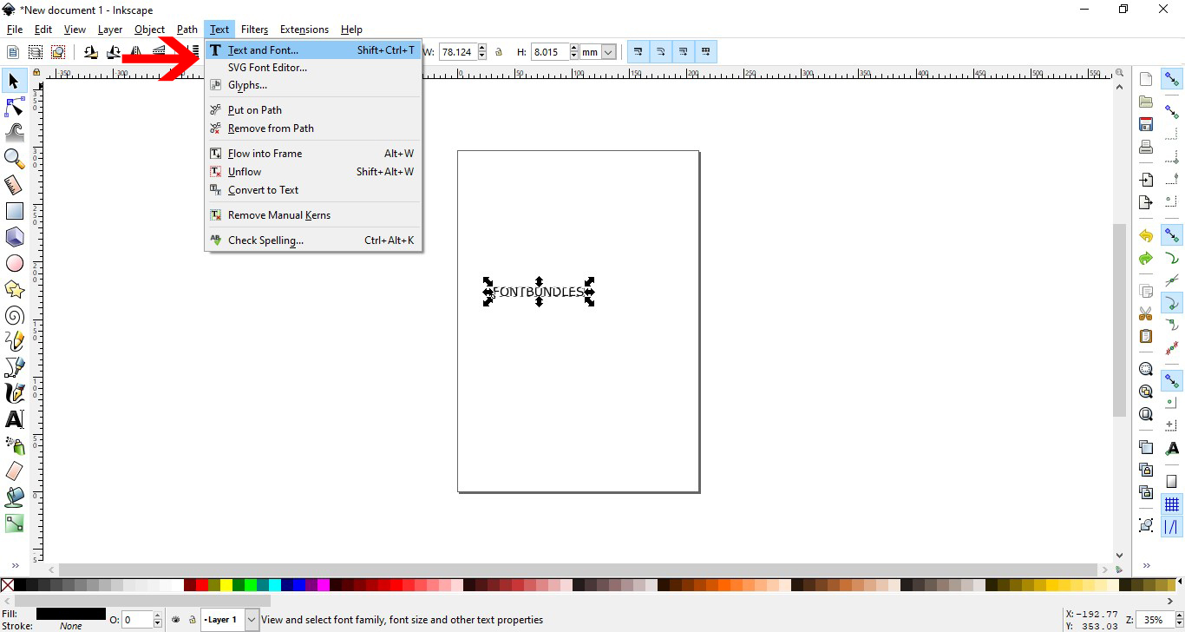Select Flow into Frame
This screenshot has height=632, width=1185.
tap(313, 154)
